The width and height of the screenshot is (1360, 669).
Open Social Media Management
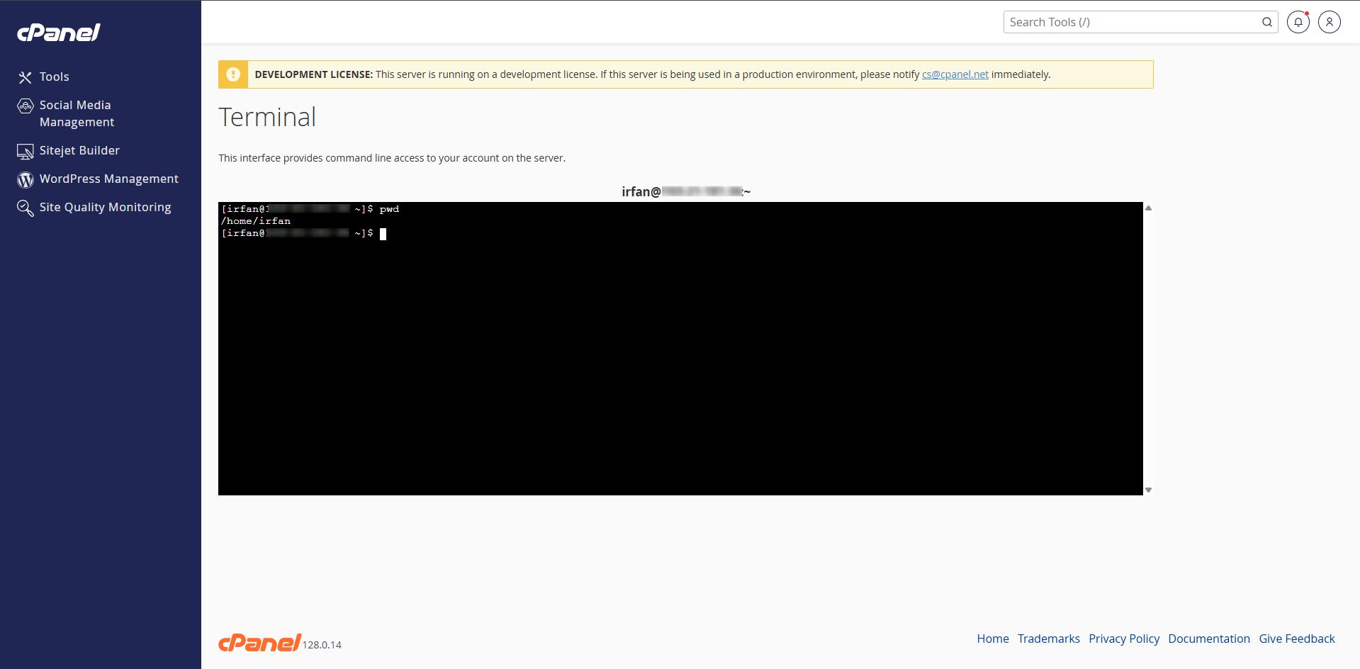77,113
